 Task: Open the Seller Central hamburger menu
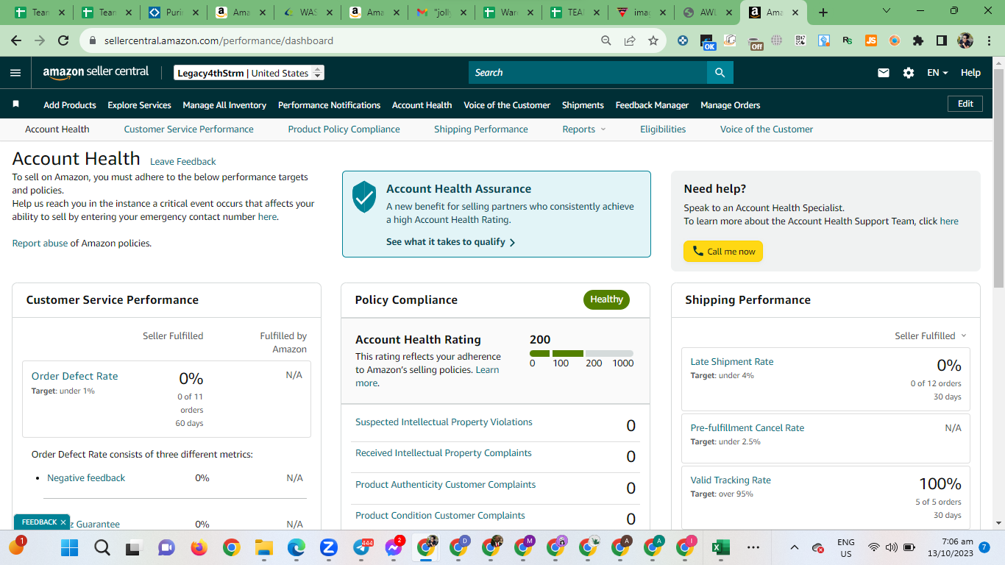15,73
